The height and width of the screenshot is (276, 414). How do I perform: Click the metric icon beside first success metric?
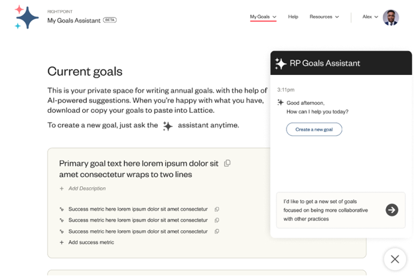click(62, 209)
